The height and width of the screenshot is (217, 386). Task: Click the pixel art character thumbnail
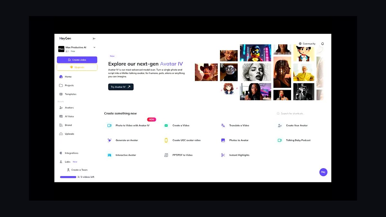(304, 53)
